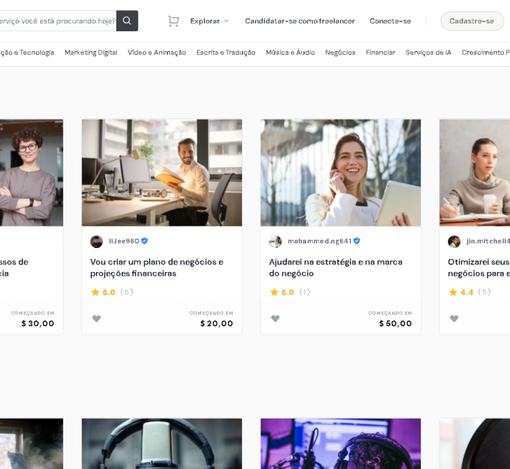Open mohammed.ng641 profile avatar

(x=275, y=241)
